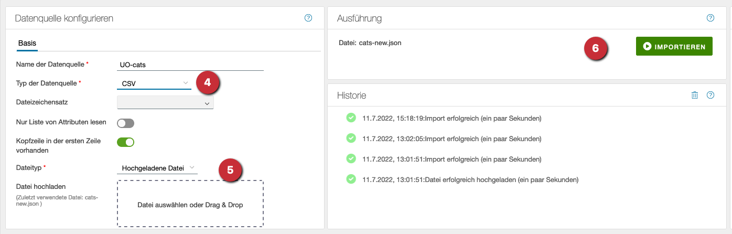Open the Dateizeichensatz dropdown
Image resolution: width=732 pixels, height=234 pixels.
click(165, 103)
